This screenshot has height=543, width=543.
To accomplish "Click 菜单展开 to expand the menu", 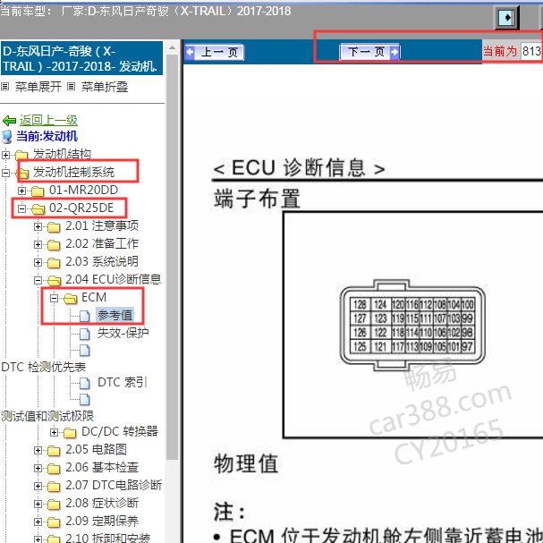I will pos(38,87).
